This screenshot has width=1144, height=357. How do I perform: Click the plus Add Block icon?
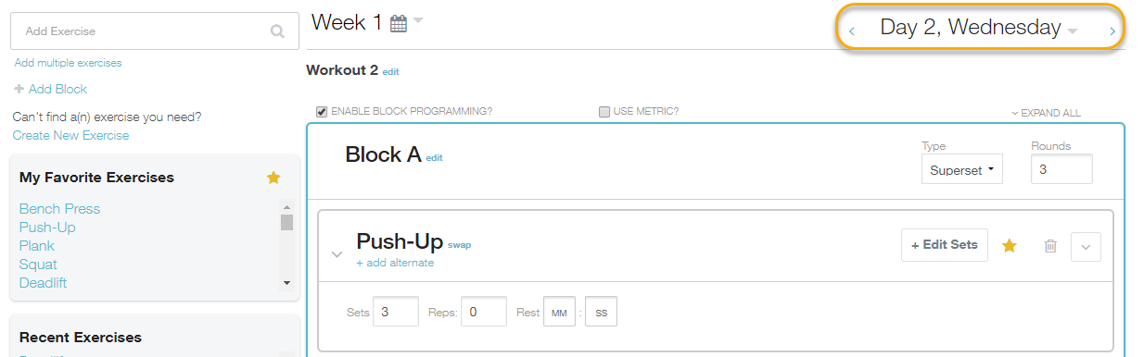(19, 90)
